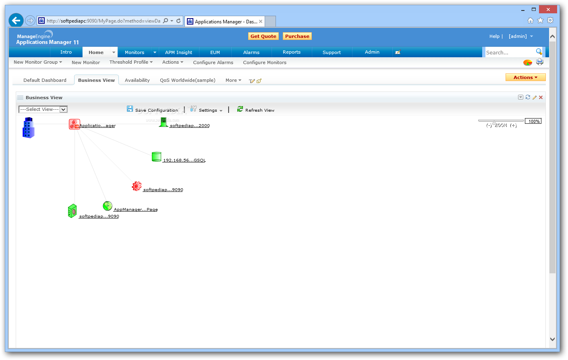Go back with the browser back arrow
The image size is (568, 360).
pyautogui.click(x=16, y=20)
